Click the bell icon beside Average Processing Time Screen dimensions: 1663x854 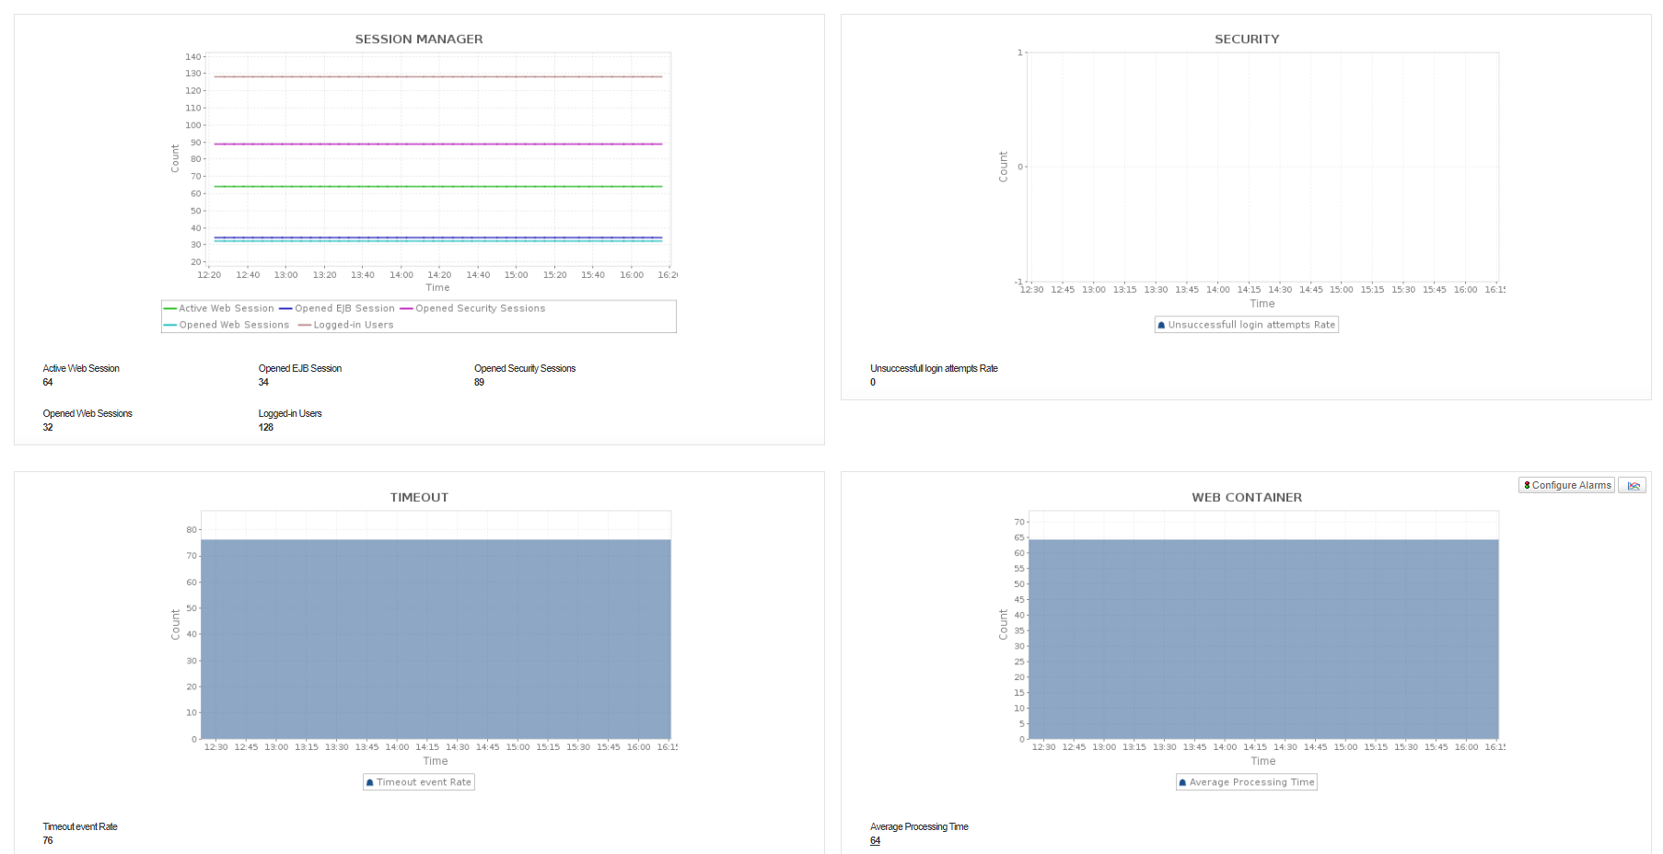[1182, 781]
